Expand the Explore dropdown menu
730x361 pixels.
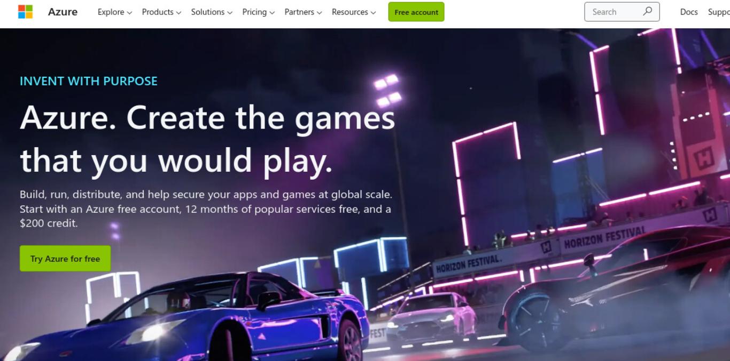coord(115,12)
